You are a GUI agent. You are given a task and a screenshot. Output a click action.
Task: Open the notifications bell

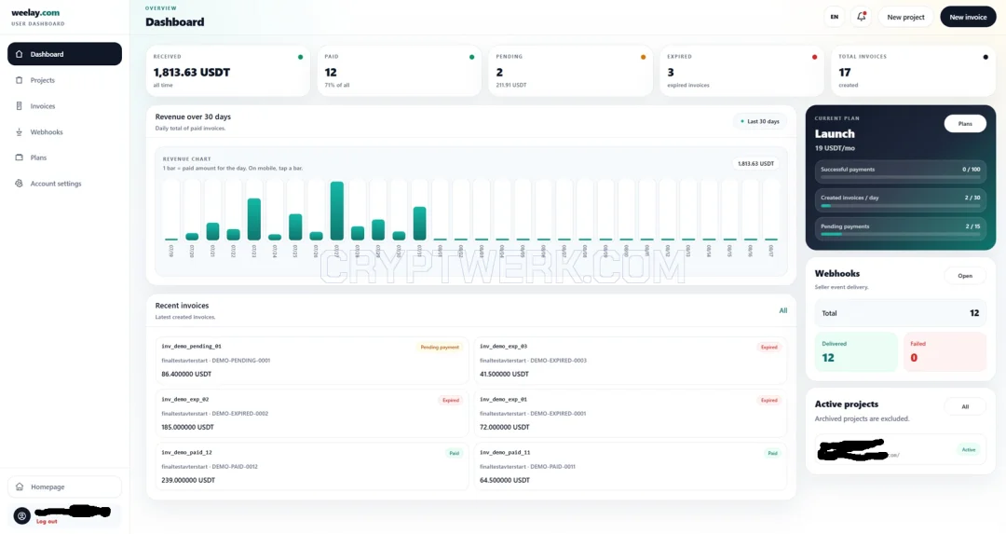tap(861, 17)
